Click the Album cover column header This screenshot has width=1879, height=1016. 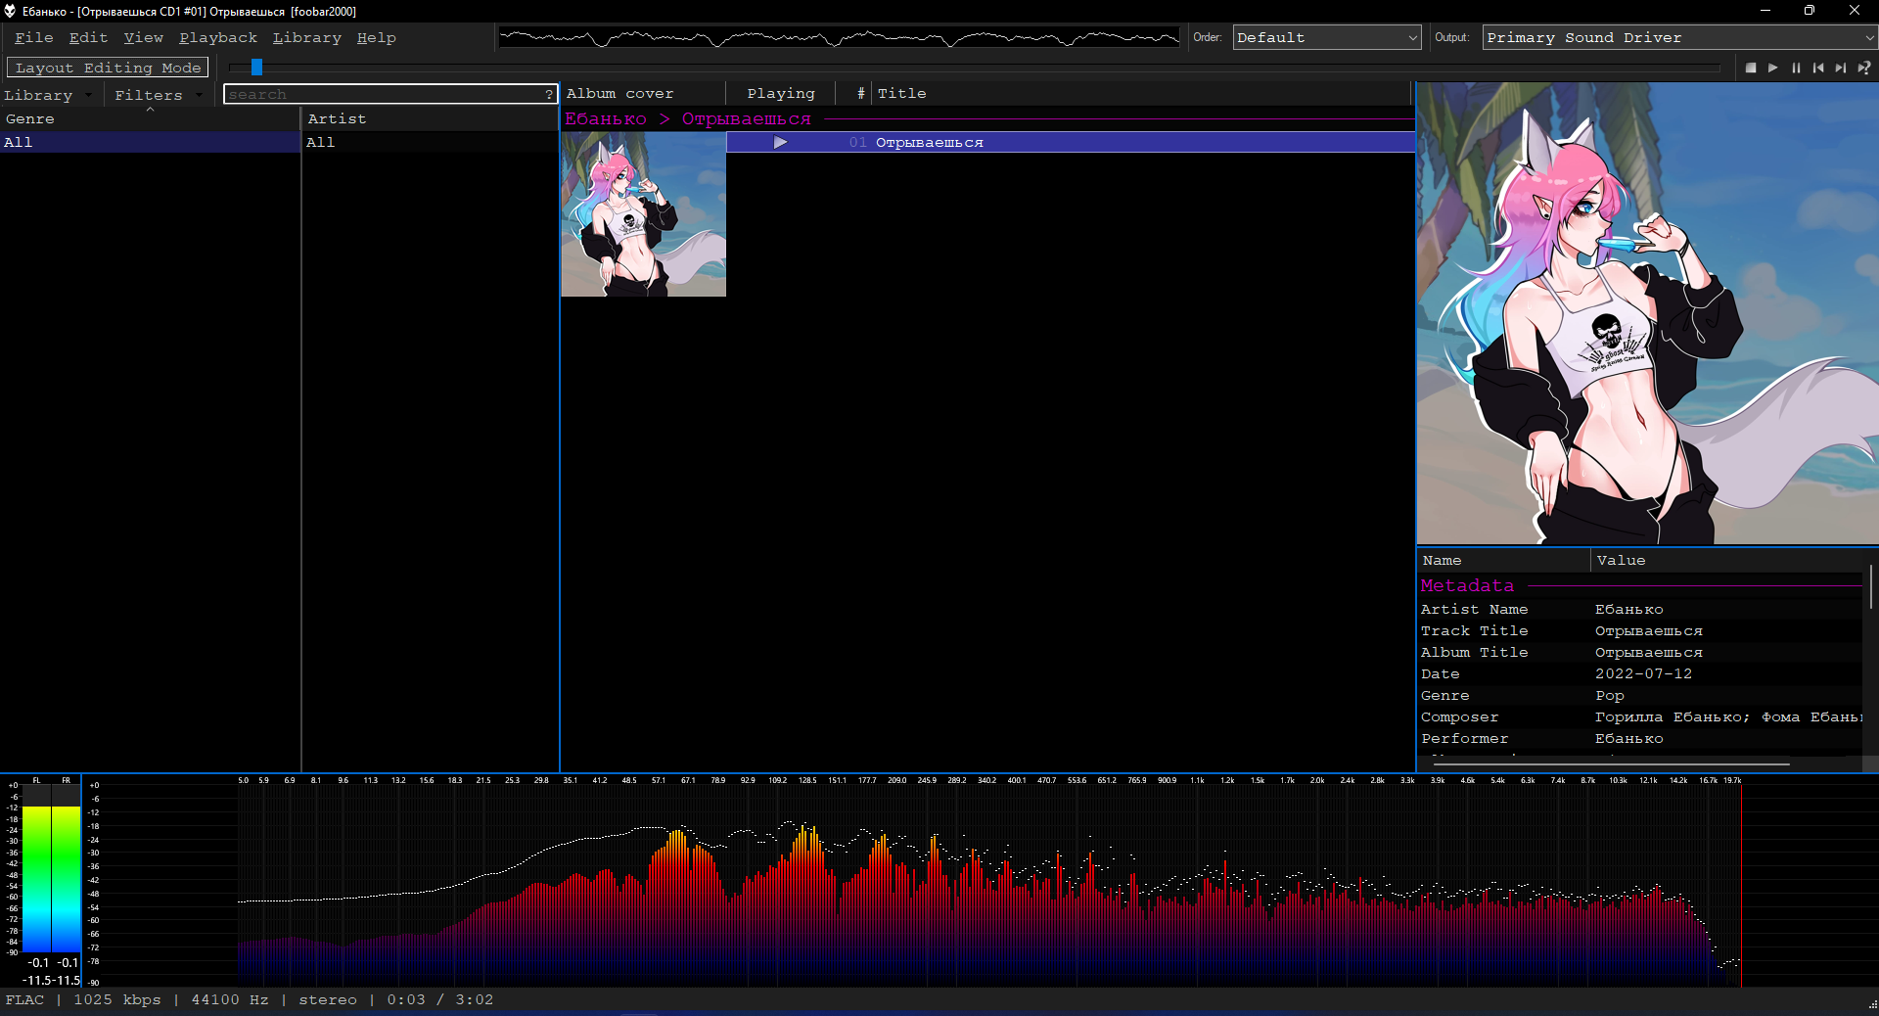pyautogui.click(x=643, y=94)
